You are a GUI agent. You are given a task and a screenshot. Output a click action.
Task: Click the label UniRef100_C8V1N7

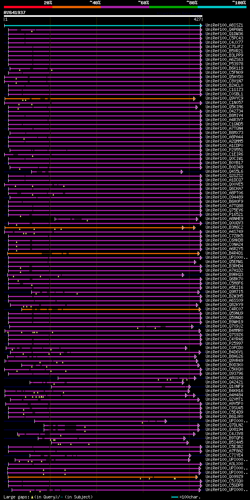(x=224, y=81)
